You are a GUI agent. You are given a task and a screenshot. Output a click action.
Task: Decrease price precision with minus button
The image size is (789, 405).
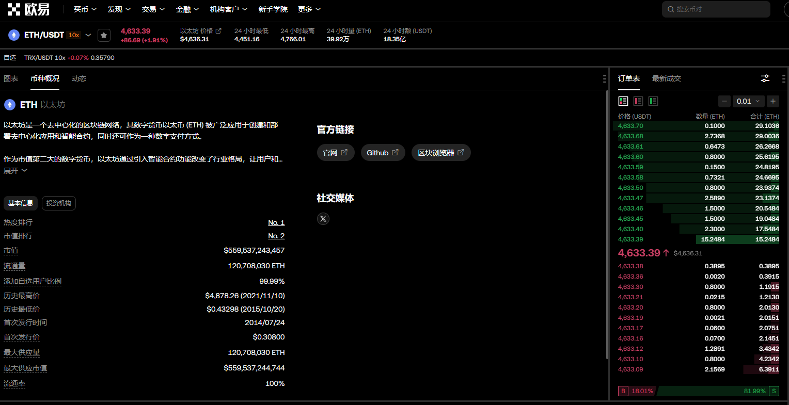coord(724,101)
